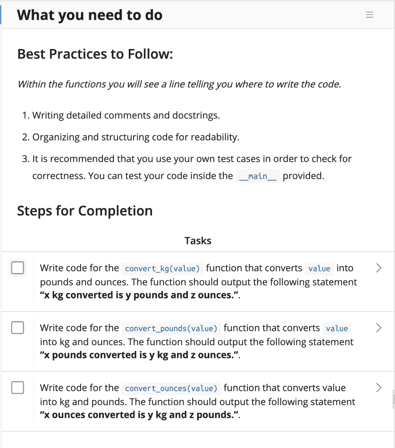This screenshot has width=395, height=448.
Task: Click the "Writing detailed comments and docstrings" item
Action: click(126, 115)
